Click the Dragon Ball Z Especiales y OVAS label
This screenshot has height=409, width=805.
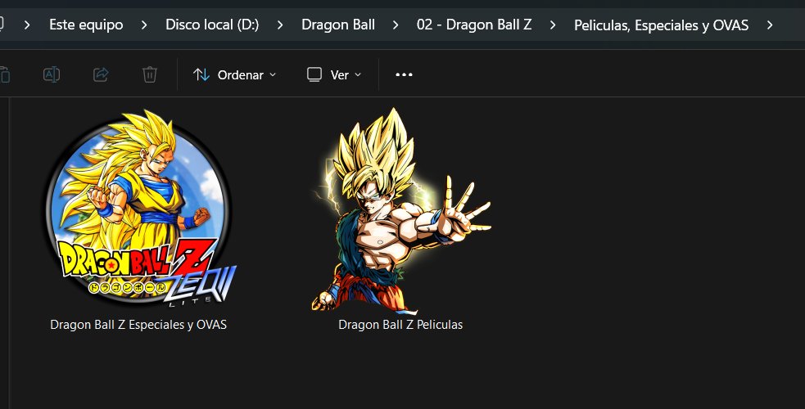(x=138, y=325)
